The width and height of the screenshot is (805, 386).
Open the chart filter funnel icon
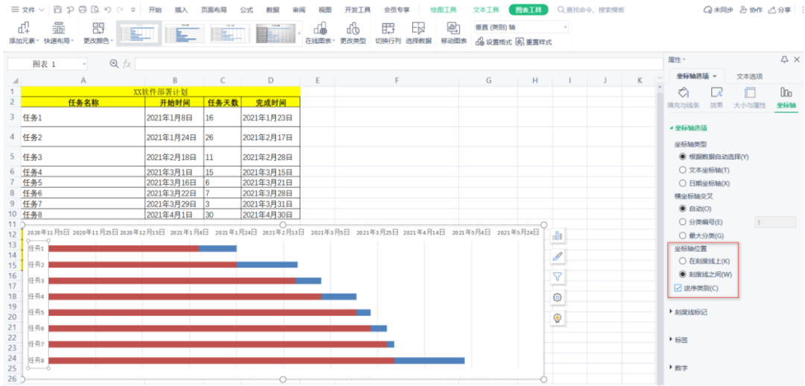(557, 276)
